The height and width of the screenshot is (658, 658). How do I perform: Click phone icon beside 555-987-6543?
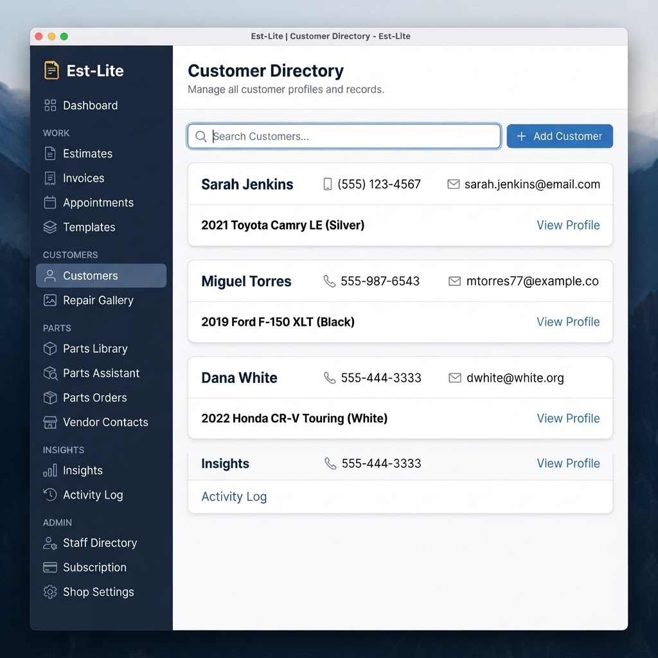click(330, 281)
